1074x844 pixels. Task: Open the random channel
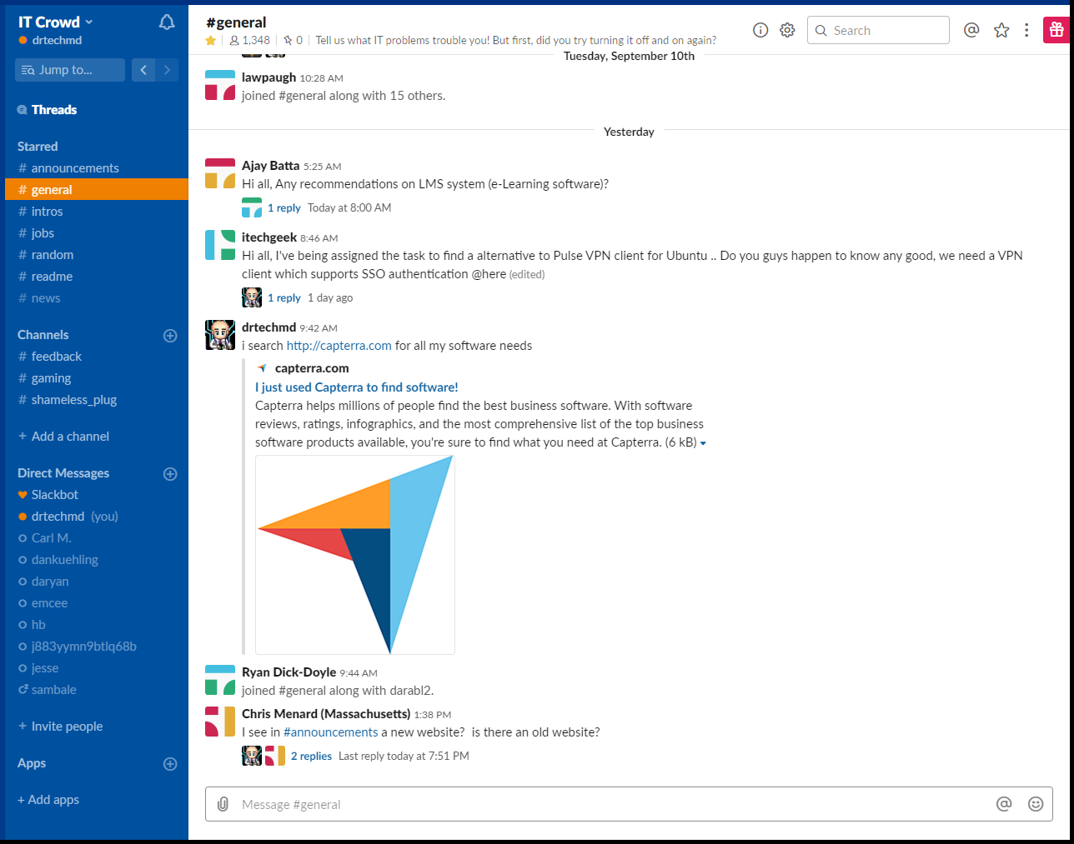[53, 255]
